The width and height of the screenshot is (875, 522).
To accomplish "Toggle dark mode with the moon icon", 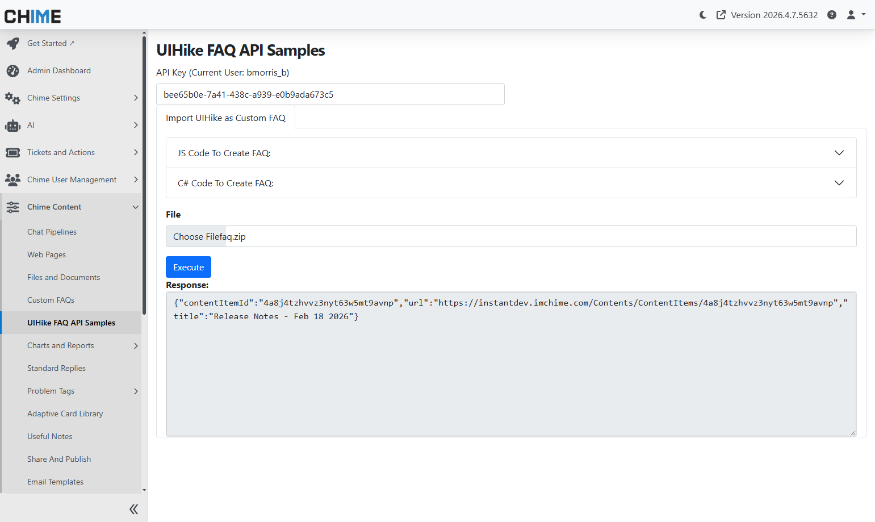I will (x=702, y=15).
